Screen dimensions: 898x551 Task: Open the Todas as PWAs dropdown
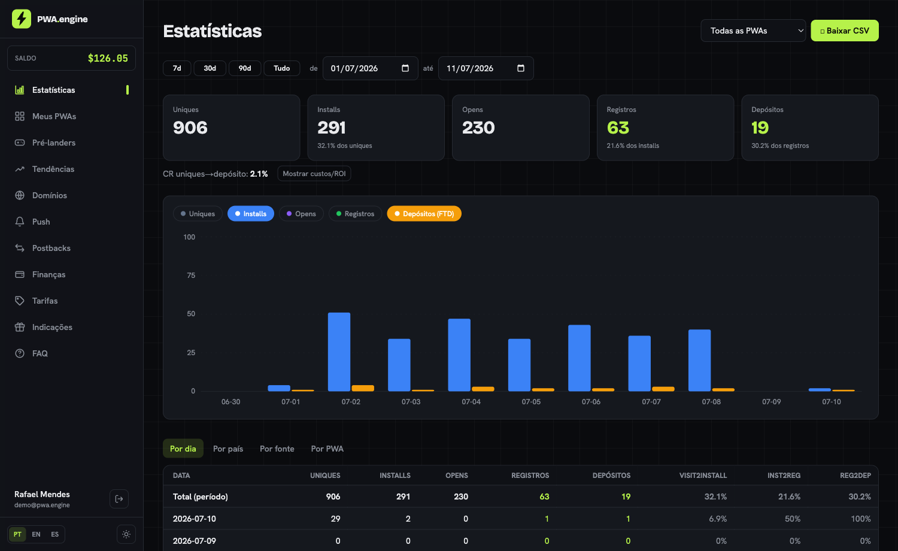753,31
